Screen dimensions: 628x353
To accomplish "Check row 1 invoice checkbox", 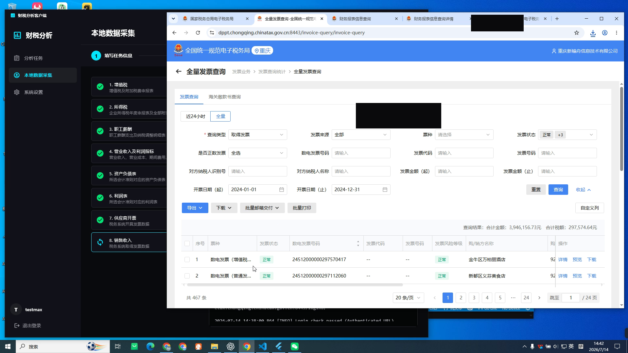I will 187,260.
